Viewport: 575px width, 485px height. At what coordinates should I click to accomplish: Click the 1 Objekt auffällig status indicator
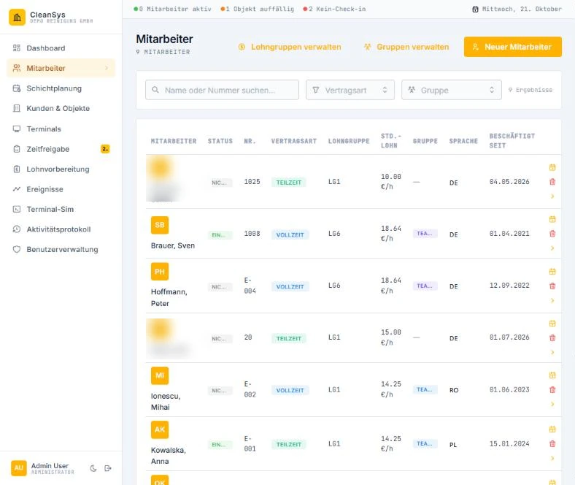(x=258, y=9)
